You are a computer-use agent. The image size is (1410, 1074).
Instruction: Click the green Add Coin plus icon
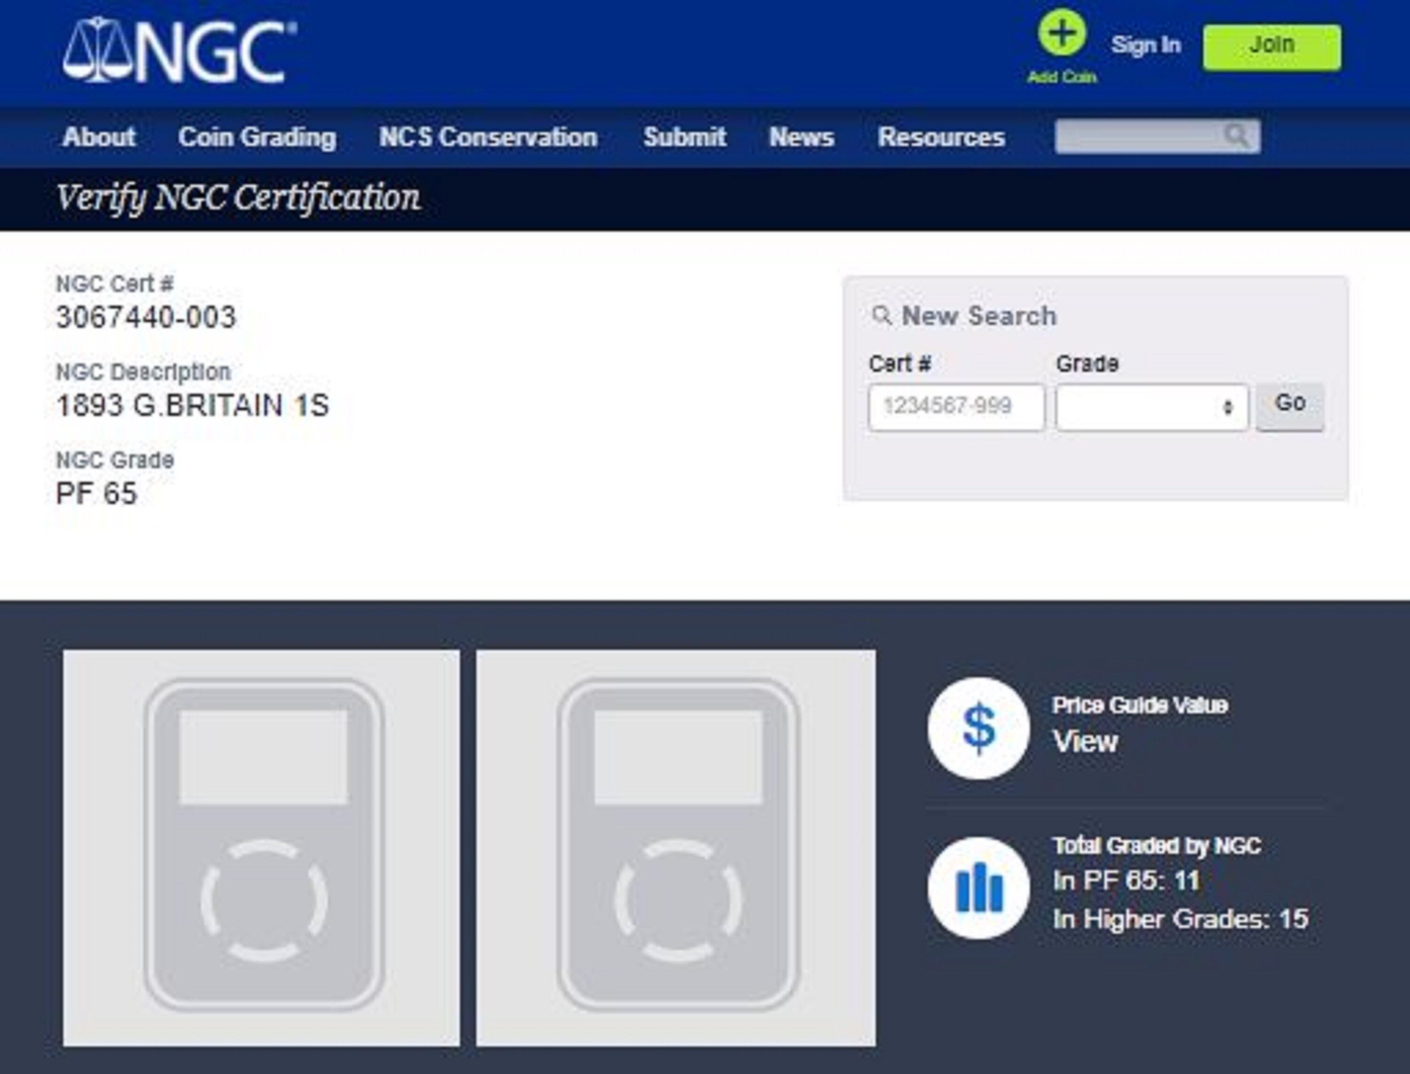pos(1062,33)
